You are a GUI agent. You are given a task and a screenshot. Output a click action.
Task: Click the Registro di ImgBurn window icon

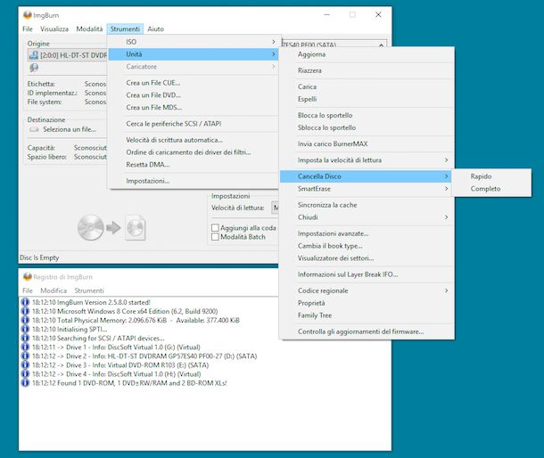pos(28,277)
